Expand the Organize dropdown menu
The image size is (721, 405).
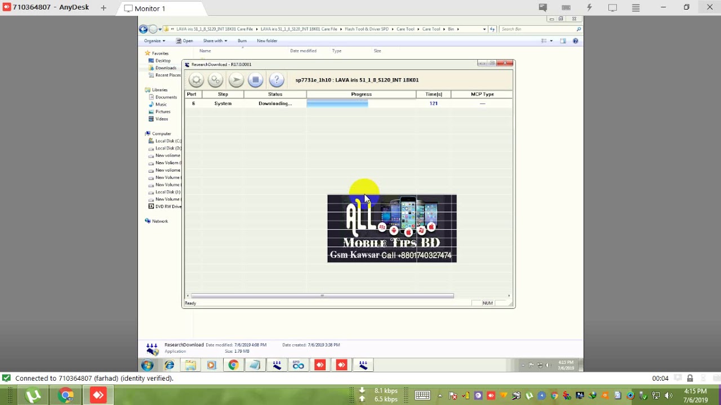pos(154,41)
